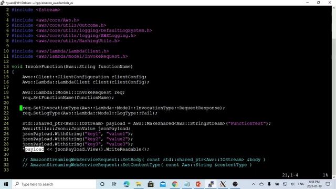Screen dimensions: 336x189
Task: Click 'DefaultLogSystem.h' include on line 6
Action: coord(125,30)
